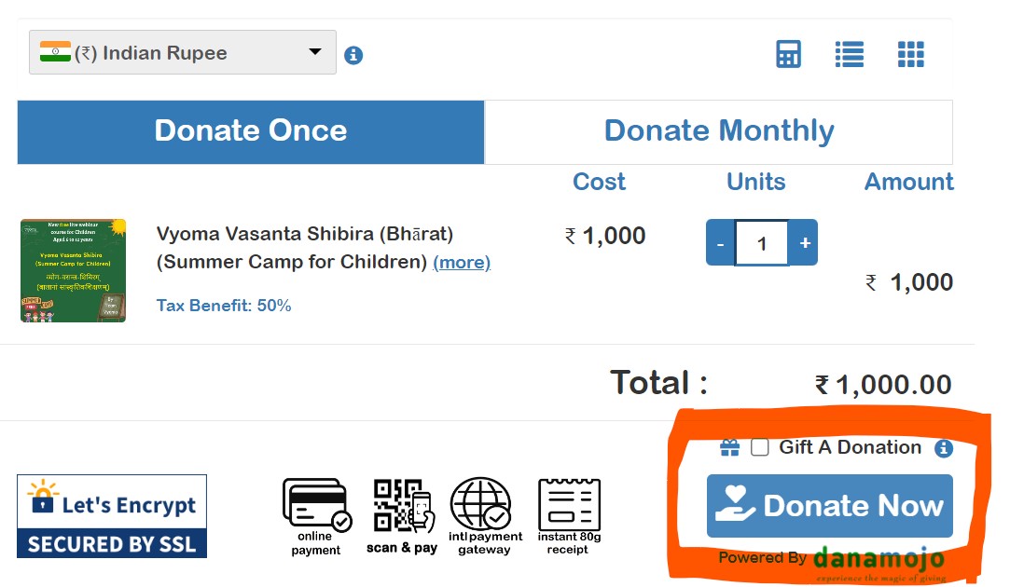The image size is (1010, 587).
Task: Click info icon next to Gift A Donation
Action: pyautogui.click(x=944, y=448)
